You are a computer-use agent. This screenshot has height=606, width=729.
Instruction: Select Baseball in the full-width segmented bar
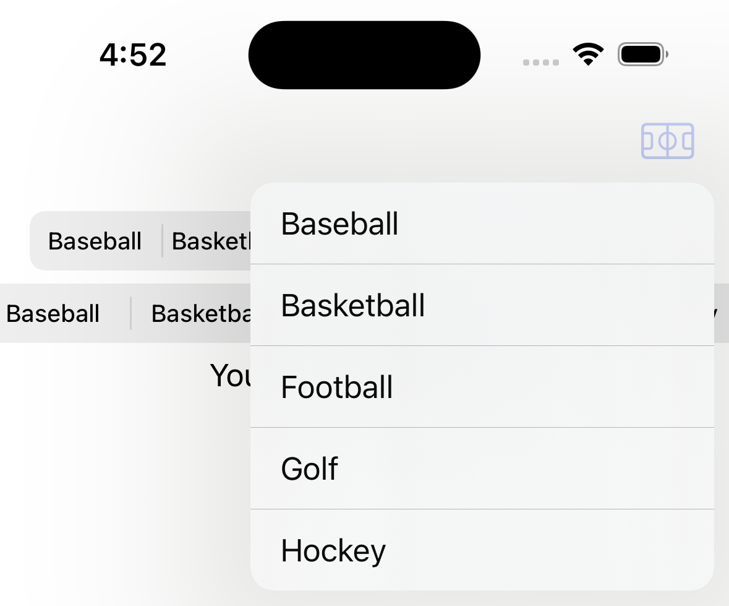[x=53, y=313]
